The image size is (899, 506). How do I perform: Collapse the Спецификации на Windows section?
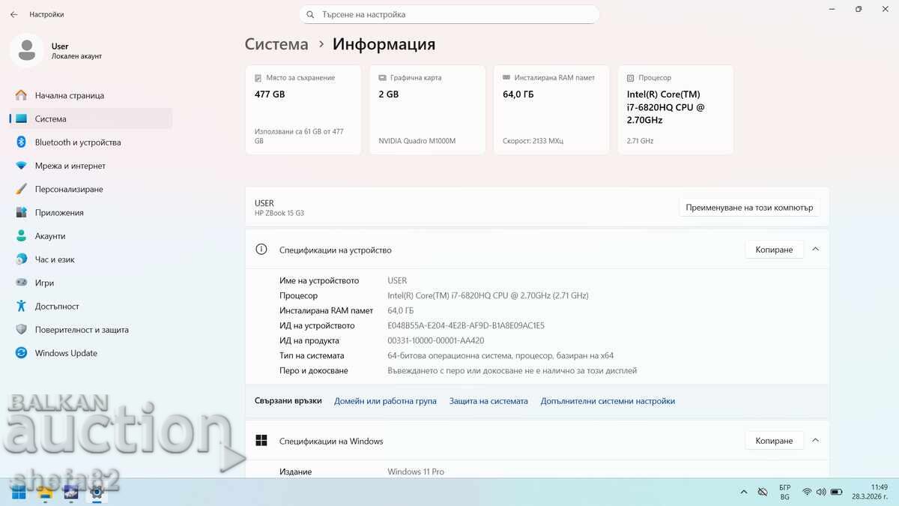[816, 441]
